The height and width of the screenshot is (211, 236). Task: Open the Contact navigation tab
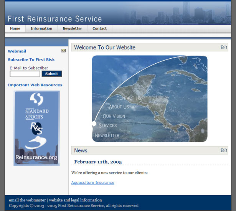pyautogui.click(x=100, y=28)
